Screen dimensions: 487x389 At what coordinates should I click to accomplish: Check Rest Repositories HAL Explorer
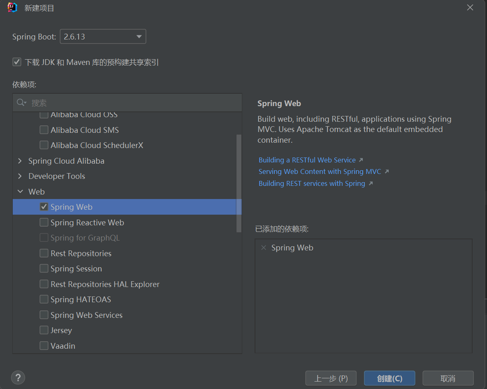(x=44, y=284)
